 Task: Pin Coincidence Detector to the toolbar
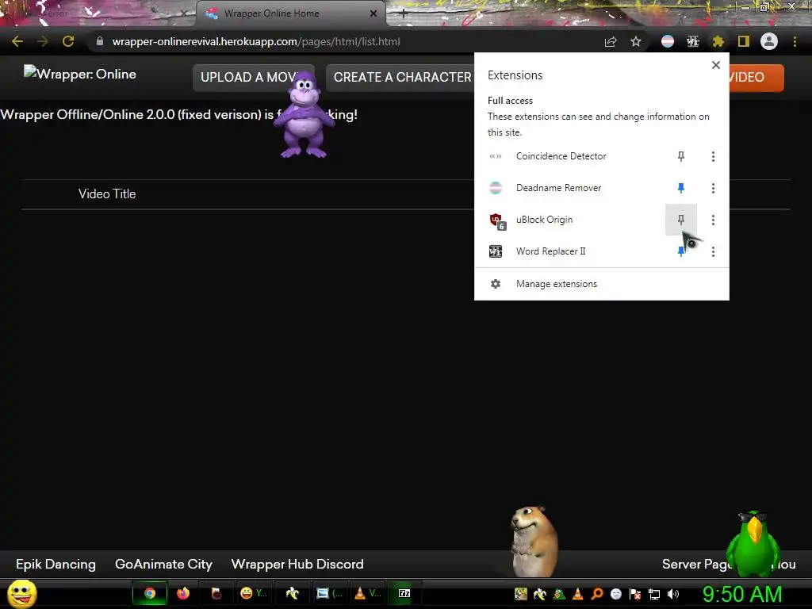click(681, 156)
